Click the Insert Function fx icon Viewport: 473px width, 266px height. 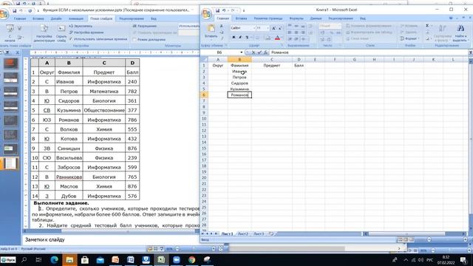coord(265,52)
